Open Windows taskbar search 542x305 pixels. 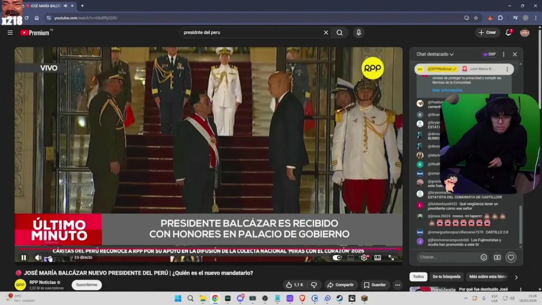tap(191, 299)
